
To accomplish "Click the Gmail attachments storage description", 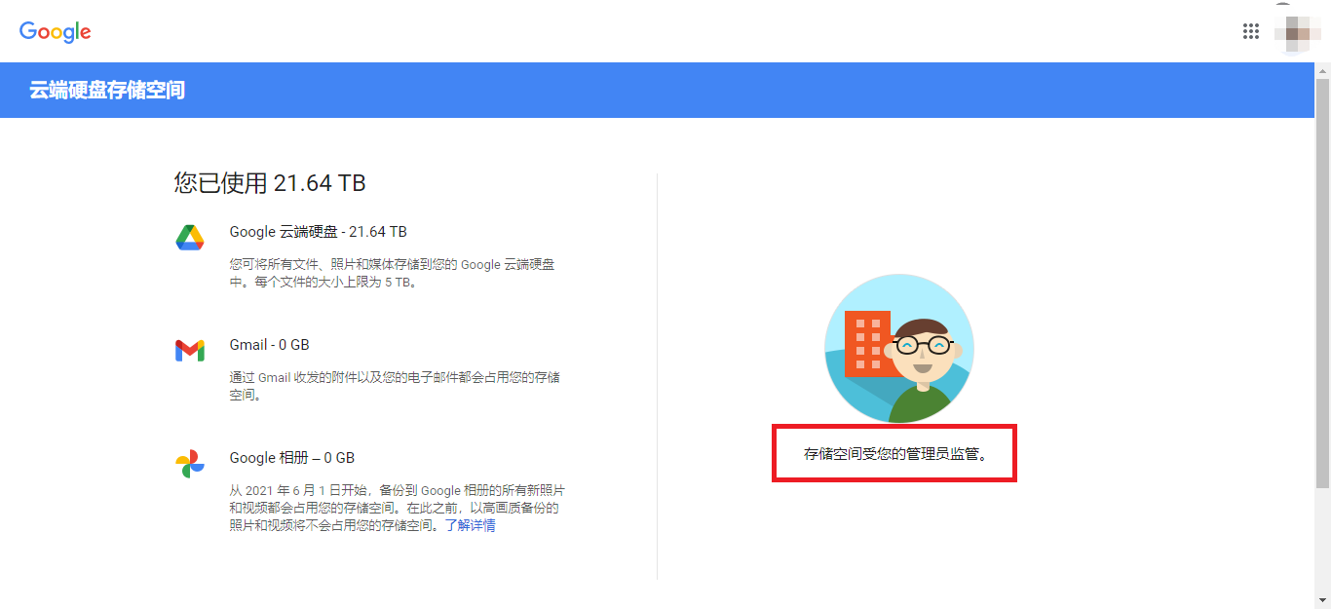I will pyautogui.click(x=394, y=386).
